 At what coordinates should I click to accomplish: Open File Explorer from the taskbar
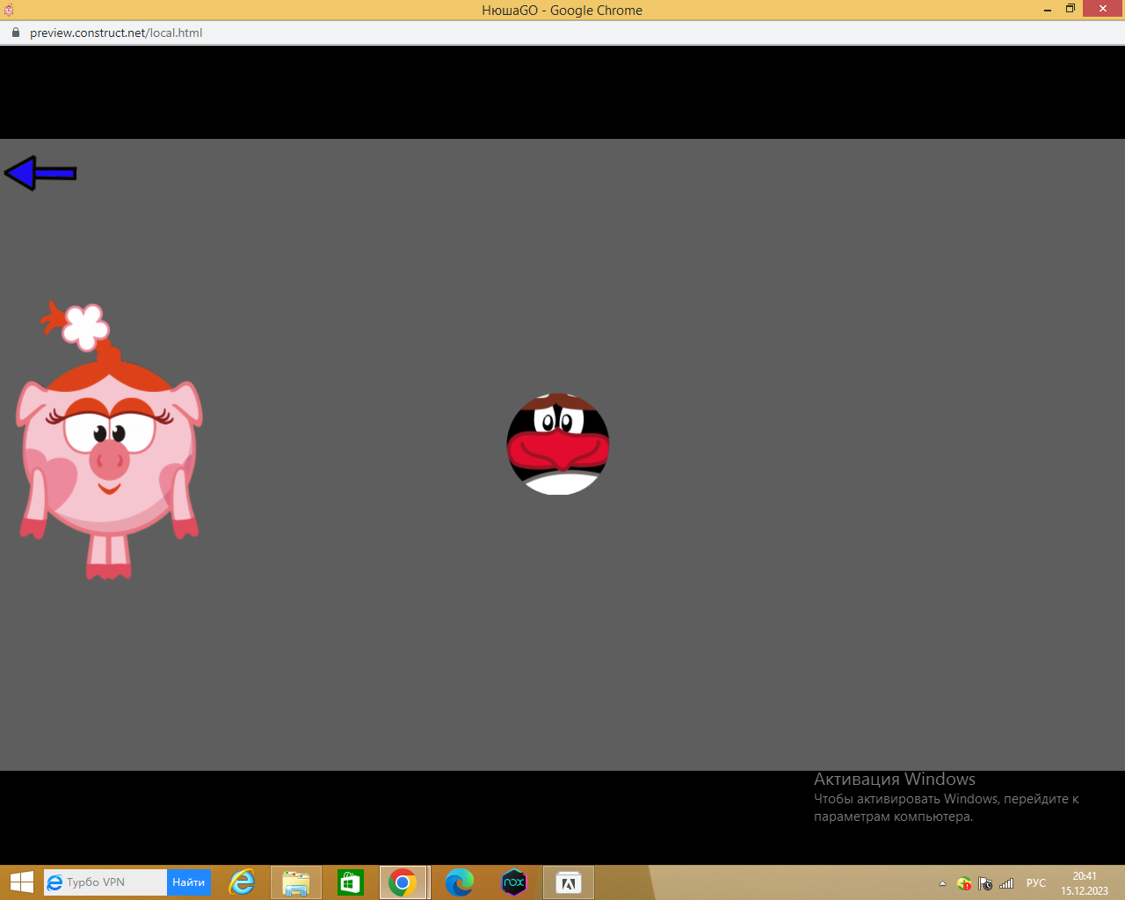click(296, 882)
